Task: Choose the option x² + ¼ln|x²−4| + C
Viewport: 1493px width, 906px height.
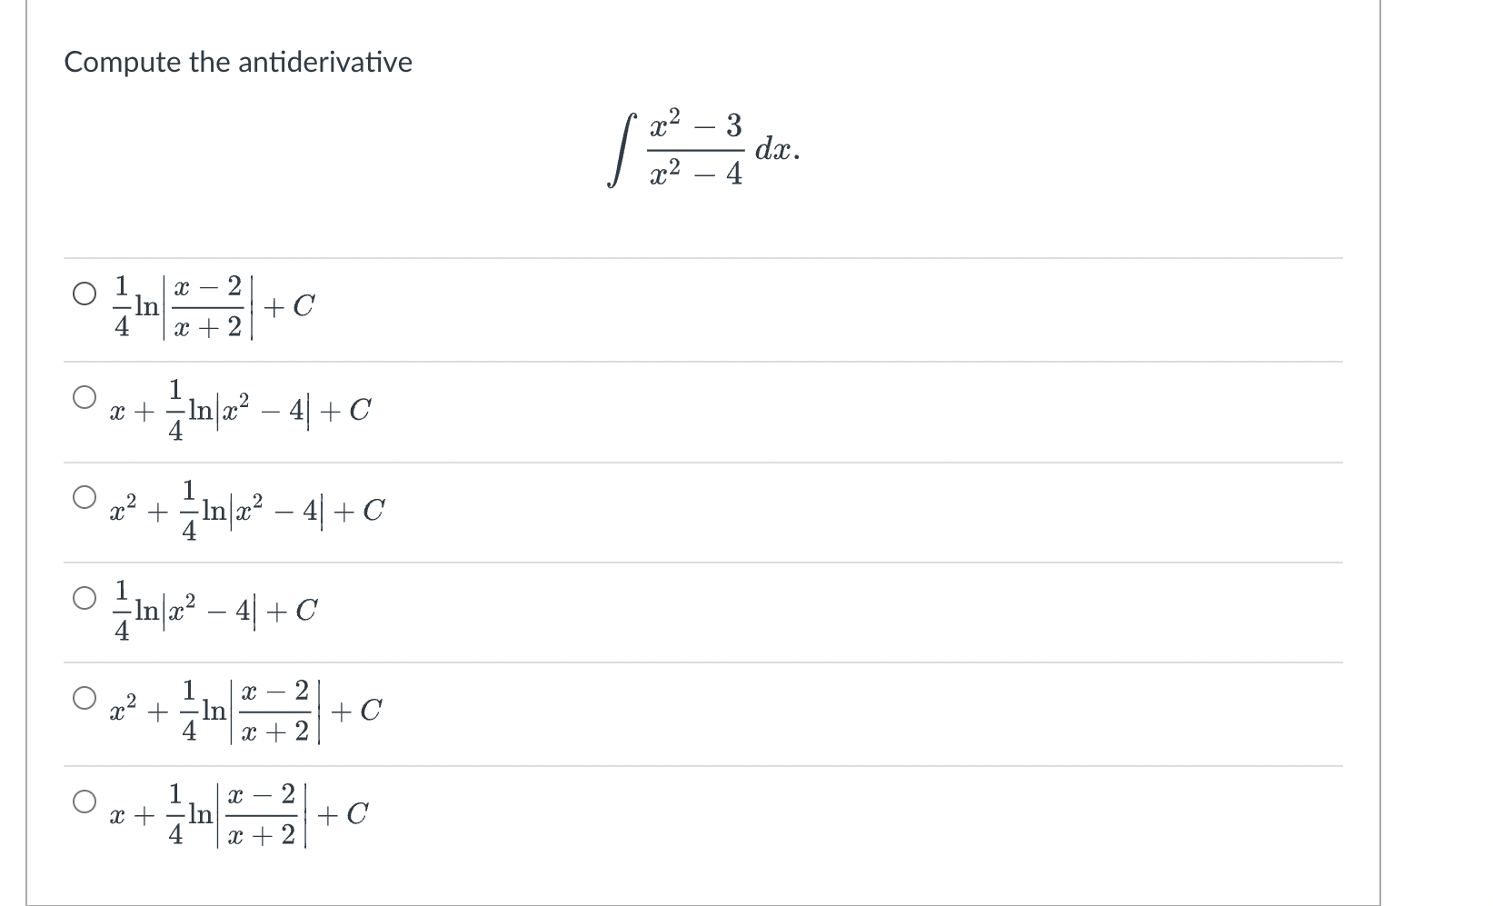Action: 85,494
